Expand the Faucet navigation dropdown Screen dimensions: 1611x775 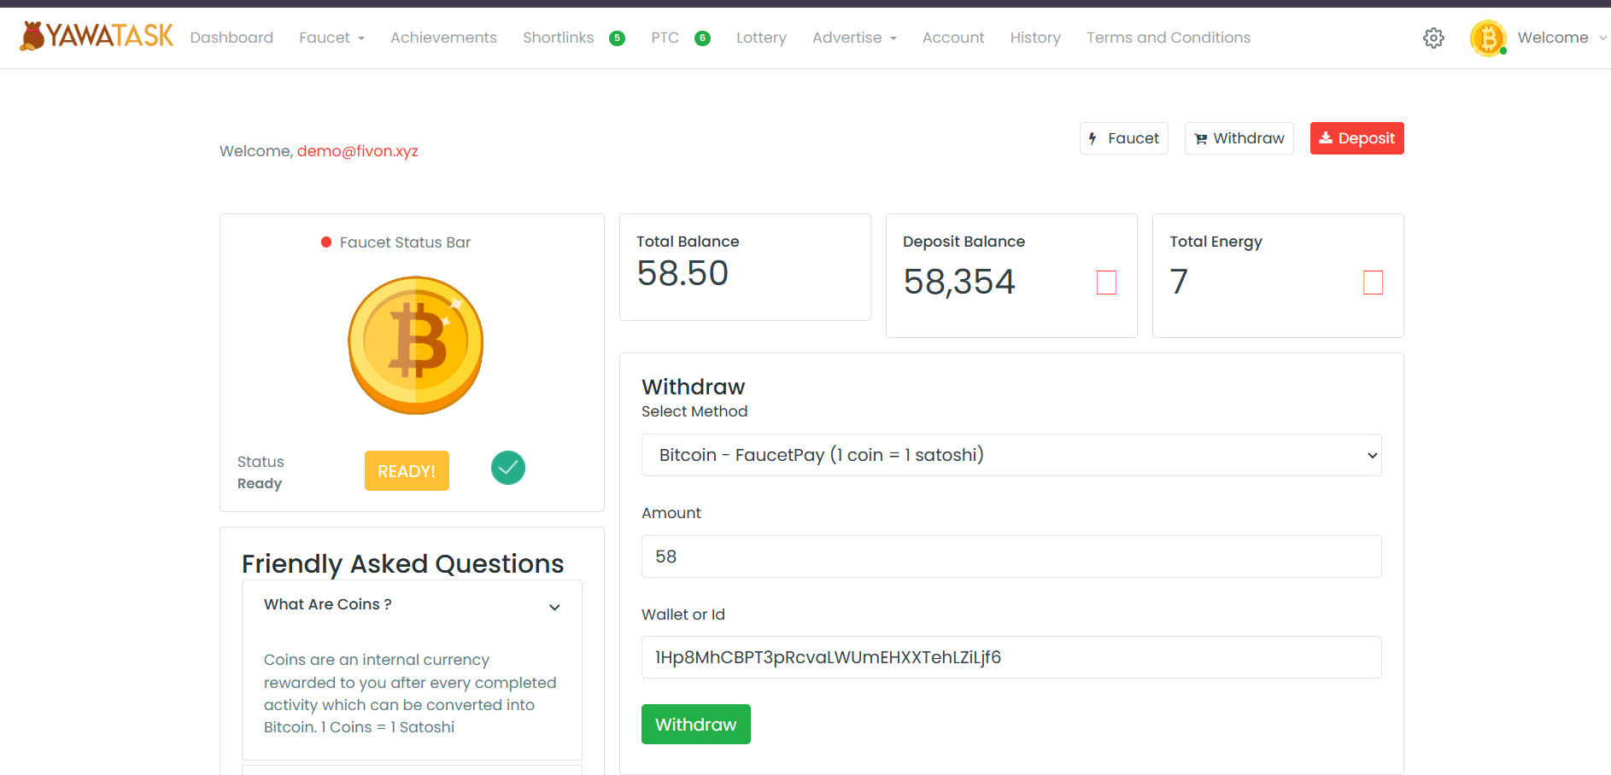click(331, 38)
